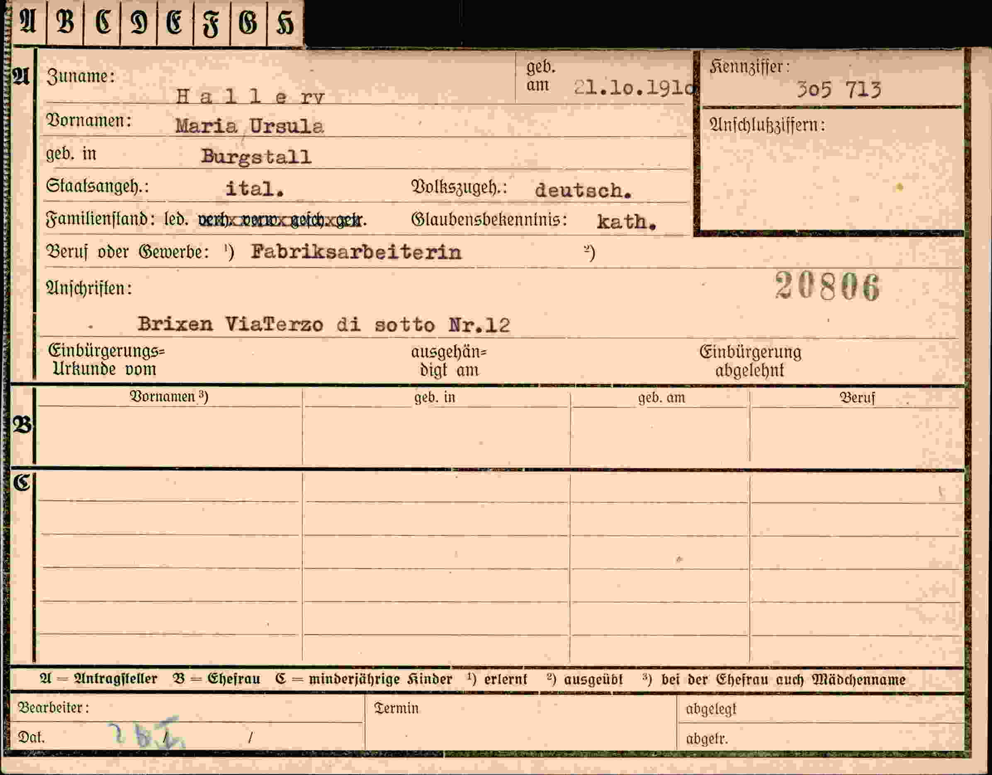Click the religion value 'kath.'
The height and width of the screenshot is (775, 992).
click(x=626, y=222)
